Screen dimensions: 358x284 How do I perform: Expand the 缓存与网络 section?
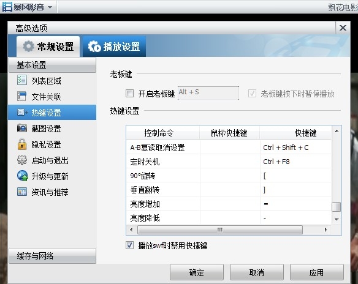coord(52,256)
